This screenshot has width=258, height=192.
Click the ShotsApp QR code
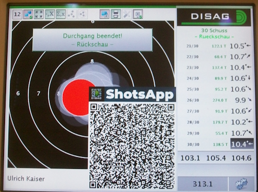[x=132, y=146]
